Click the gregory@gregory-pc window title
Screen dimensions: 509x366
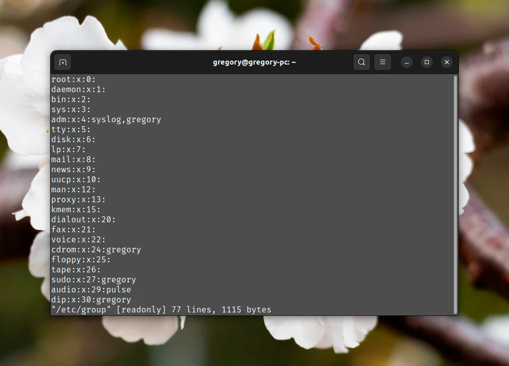tap(253, 62)
